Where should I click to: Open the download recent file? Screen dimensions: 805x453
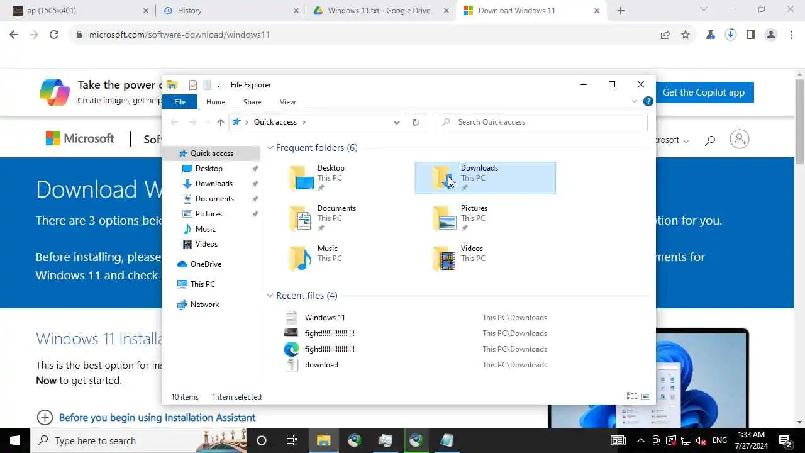point(321,365)
